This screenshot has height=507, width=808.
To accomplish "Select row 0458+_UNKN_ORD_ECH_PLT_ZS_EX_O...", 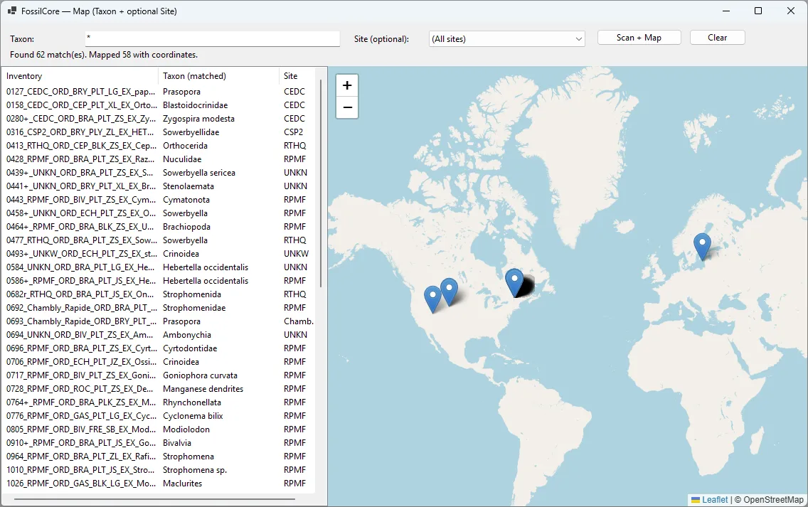I will (159, 213).
